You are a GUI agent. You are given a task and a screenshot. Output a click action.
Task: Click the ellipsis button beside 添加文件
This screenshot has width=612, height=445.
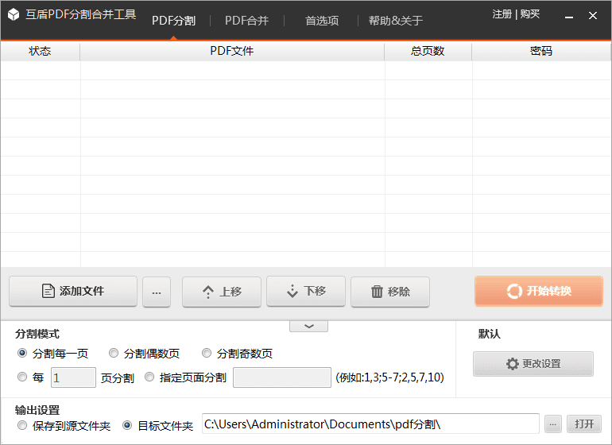coord(157,292)
